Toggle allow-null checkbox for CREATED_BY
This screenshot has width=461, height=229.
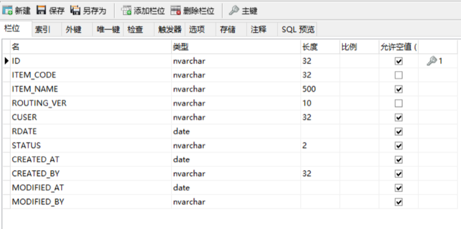(399, 174)
